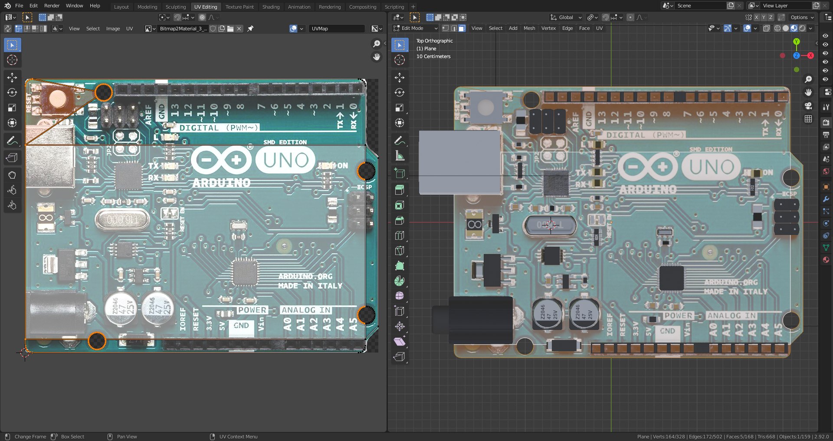Toggle camera view in 3D viewport
This screenshot has height=441, width=833.
808,106
